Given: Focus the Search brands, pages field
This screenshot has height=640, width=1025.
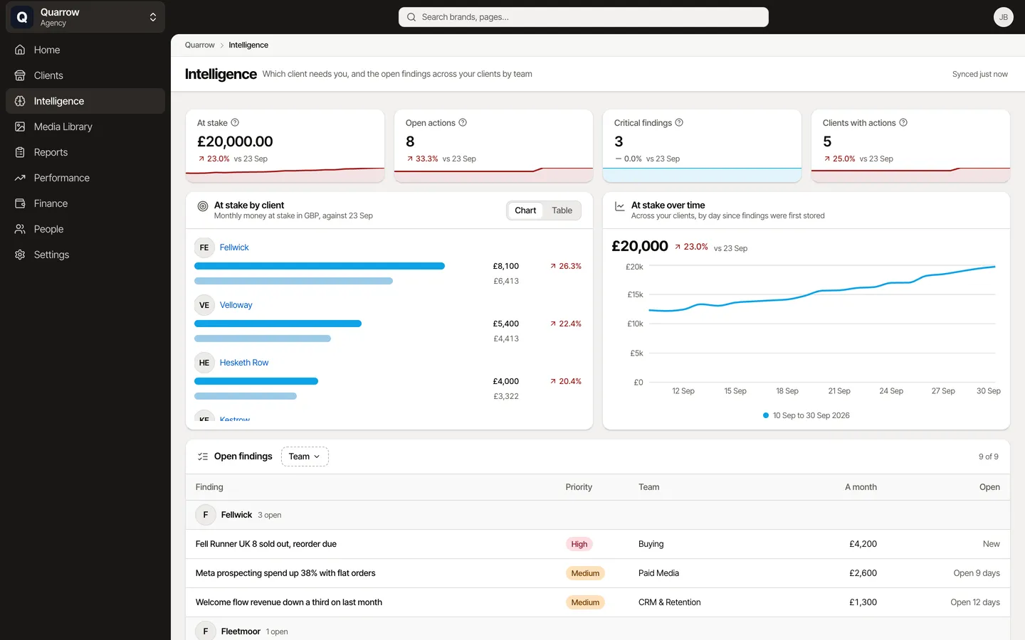Looking at the screenshot, I should pos(584,17).
